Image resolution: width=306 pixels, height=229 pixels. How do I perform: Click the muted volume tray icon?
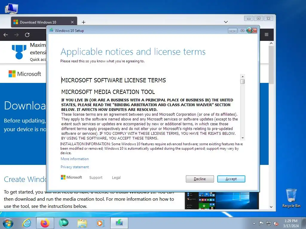point(276,223)
